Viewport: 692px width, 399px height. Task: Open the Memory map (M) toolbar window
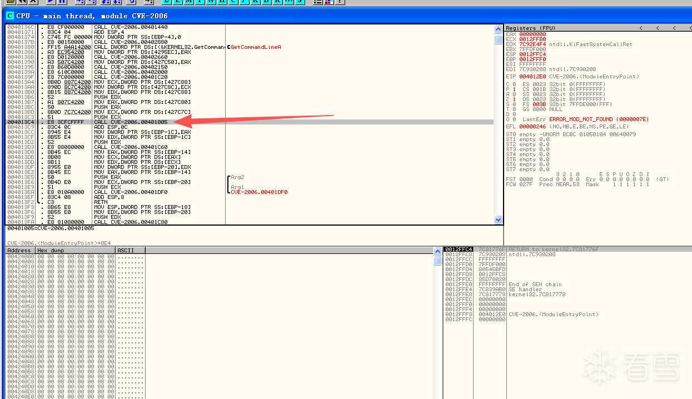click(190, 2)
